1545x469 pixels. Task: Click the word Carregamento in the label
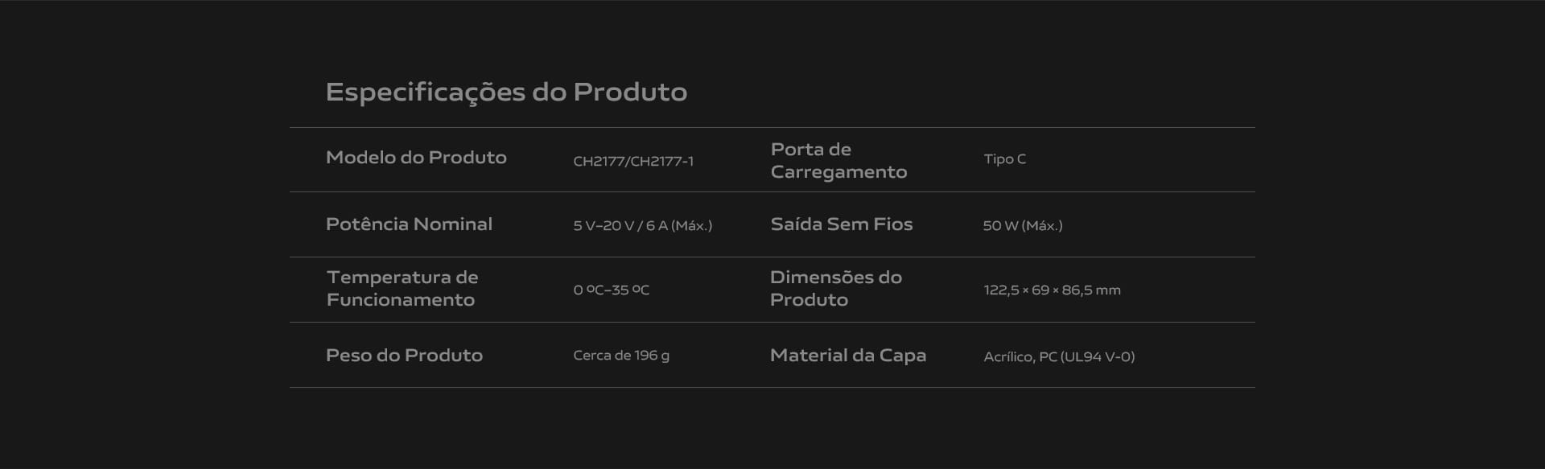click(x=838, y=172)
